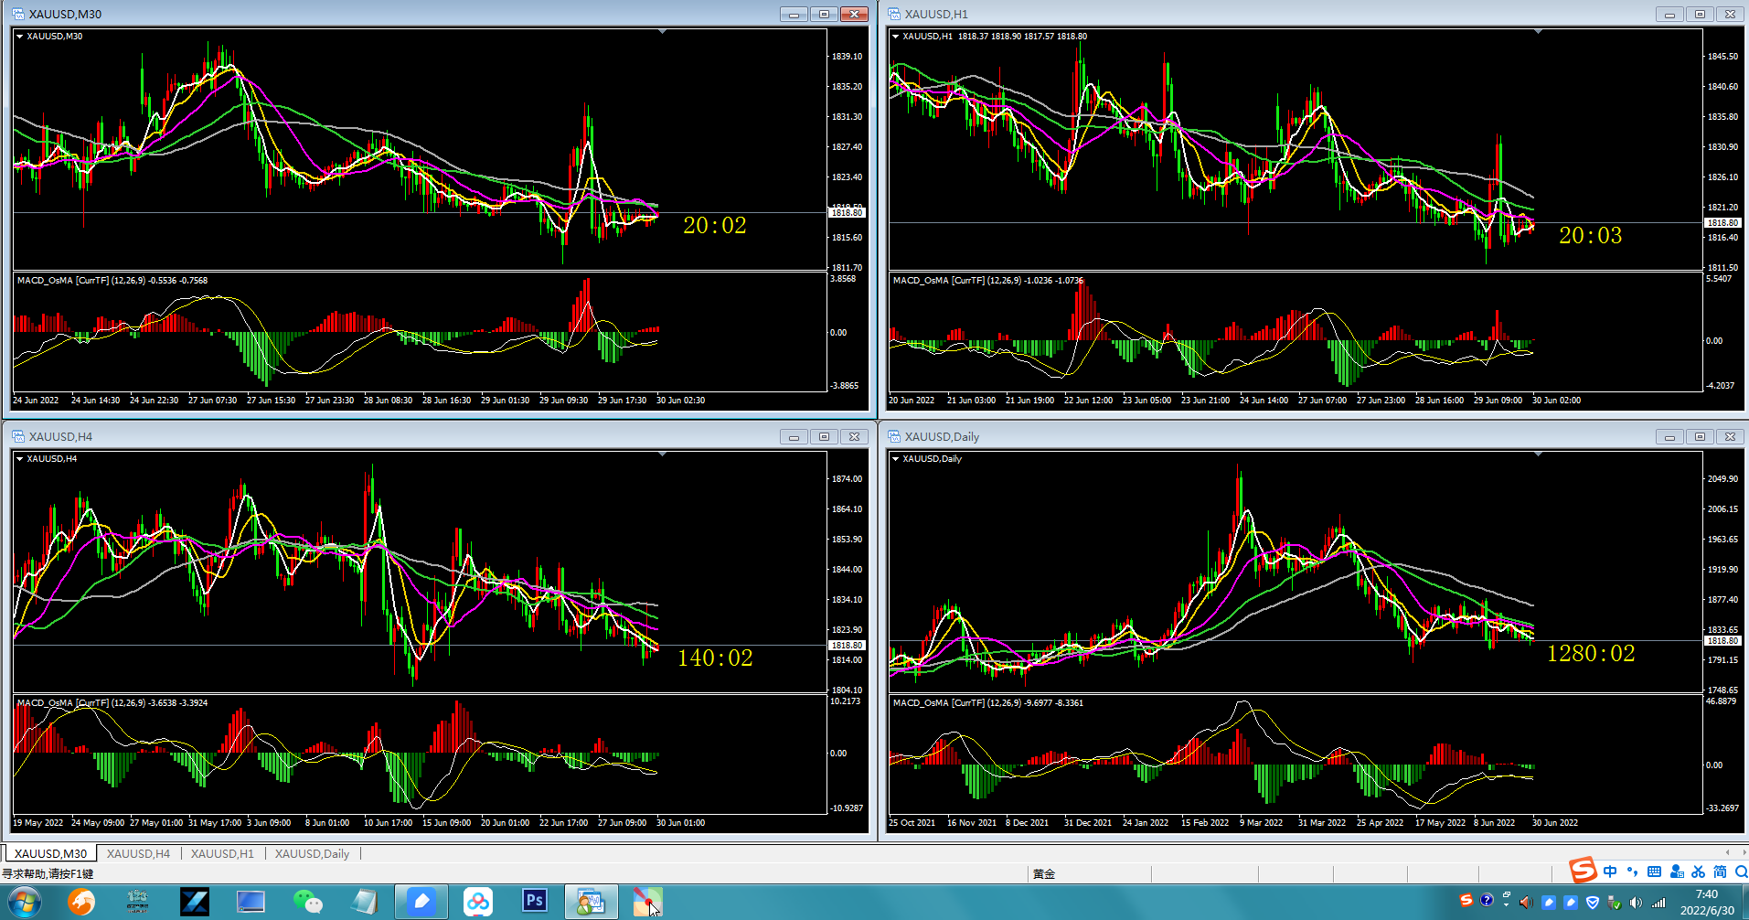
Task: Click the Sogou S logo in the IME bar
Action: [x=1583, y=870]
